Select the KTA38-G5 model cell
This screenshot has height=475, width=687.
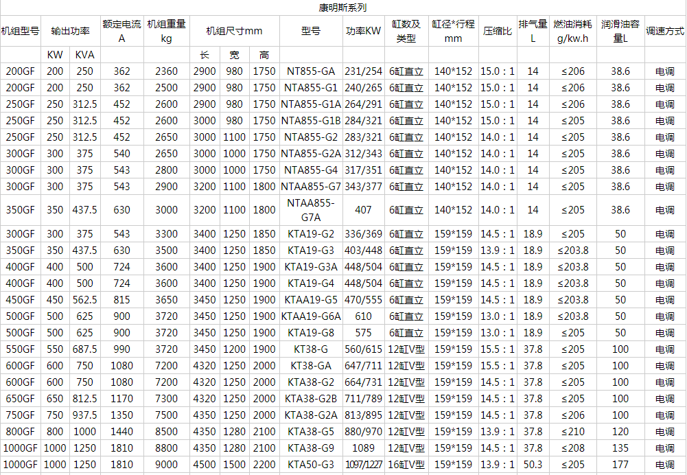tap(311, 432)
